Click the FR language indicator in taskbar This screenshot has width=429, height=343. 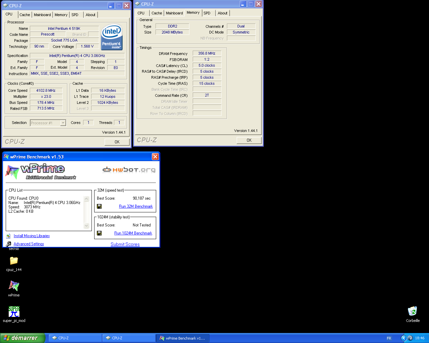click(x=389, y=338)
